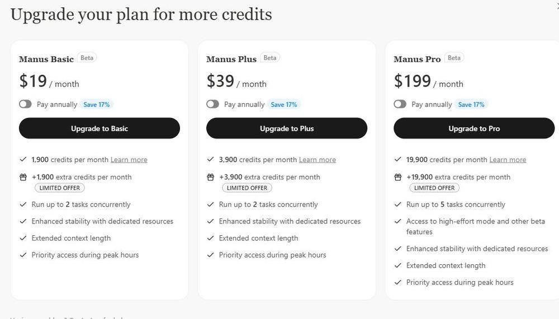Click Upgrade to Plus button
Image resolution: width=559 pixels, height=319 pixels.
tap(287, 128)
